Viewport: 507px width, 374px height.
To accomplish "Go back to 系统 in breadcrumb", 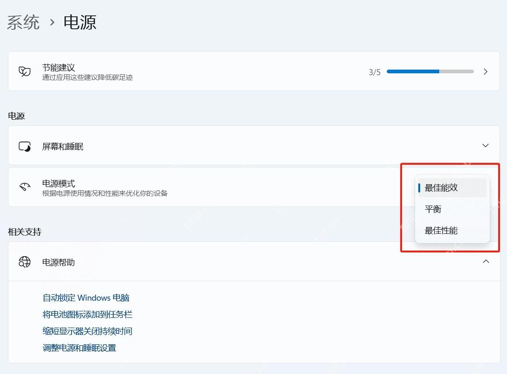I will [x=23, y=22].
